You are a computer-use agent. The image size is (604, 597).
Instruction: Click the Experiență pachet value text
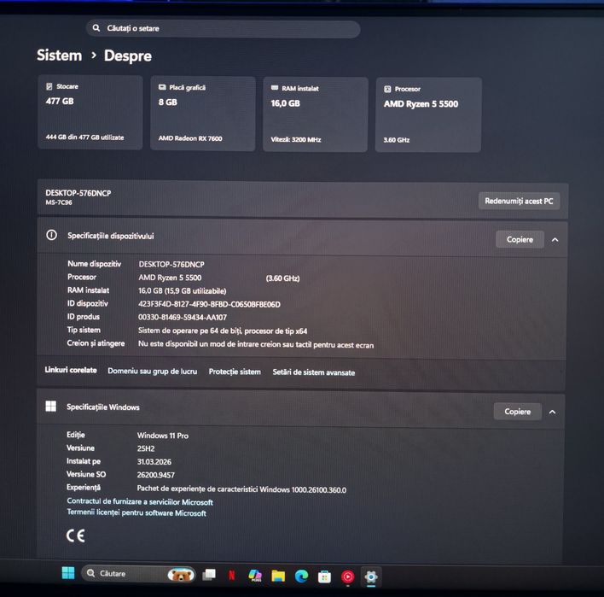[x=241, y=489]
